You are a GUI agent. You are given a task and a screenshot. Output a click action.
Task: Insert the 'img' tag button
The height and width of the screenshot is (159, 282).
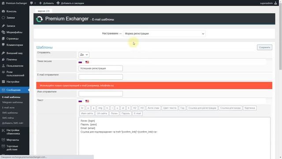[100, 108]
